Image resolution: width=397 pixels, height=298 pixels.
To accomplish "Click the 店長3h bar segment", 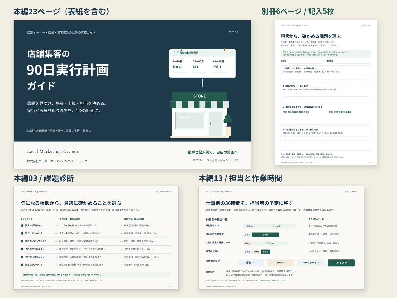I will click(250, 226).
